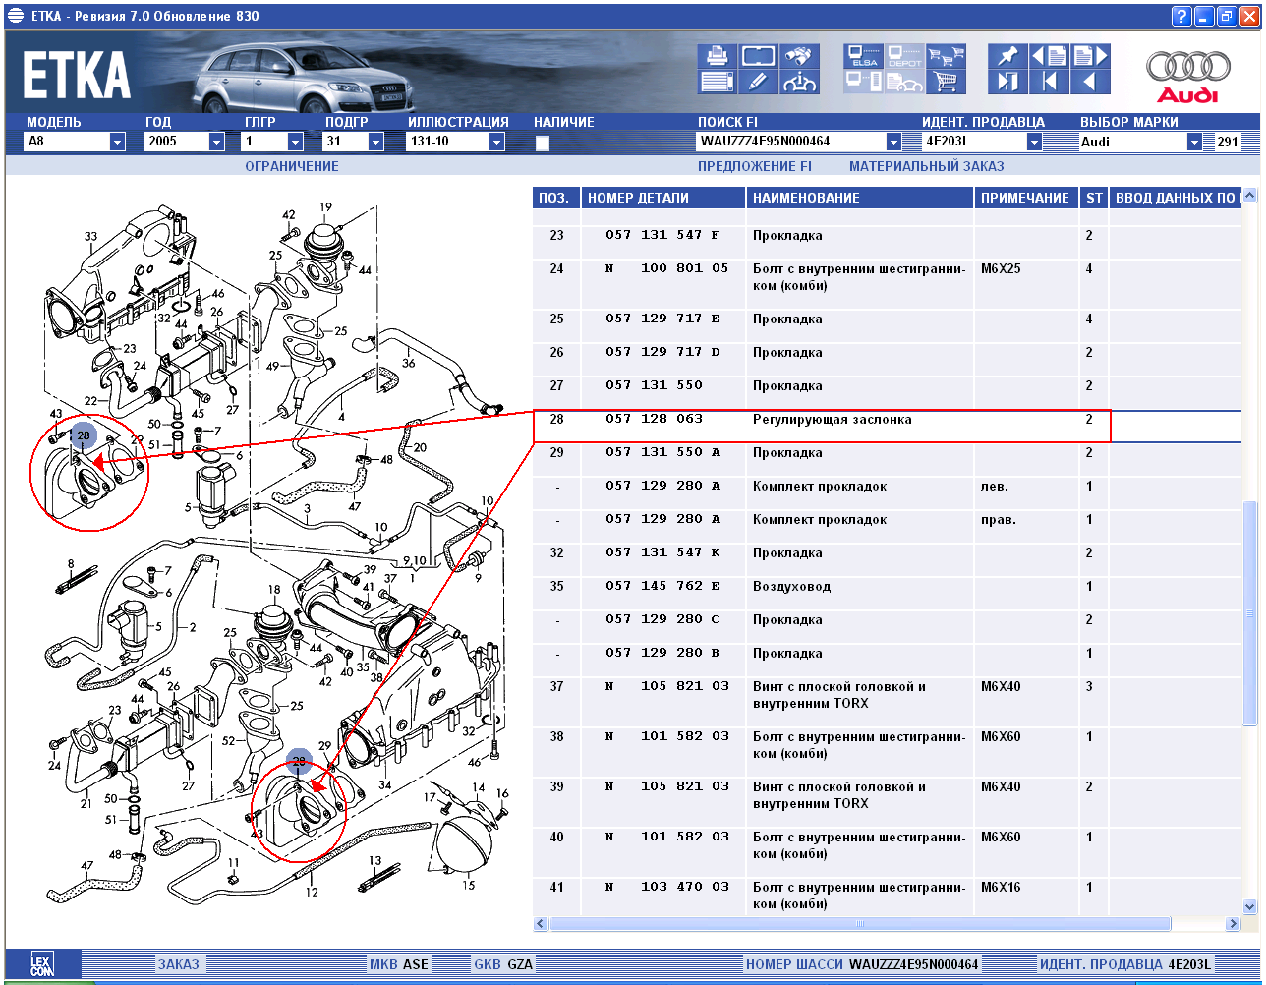Image resolution: width=1266 pixels, height=985 pixels.
Task: Click the ПРИМЕЧАНИЕ column header
Action: coord(1027,198)
